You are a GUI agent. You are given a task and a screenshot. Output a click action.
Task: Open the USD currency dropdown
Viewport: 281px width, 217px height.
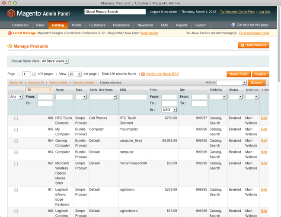tap(169, 110)
